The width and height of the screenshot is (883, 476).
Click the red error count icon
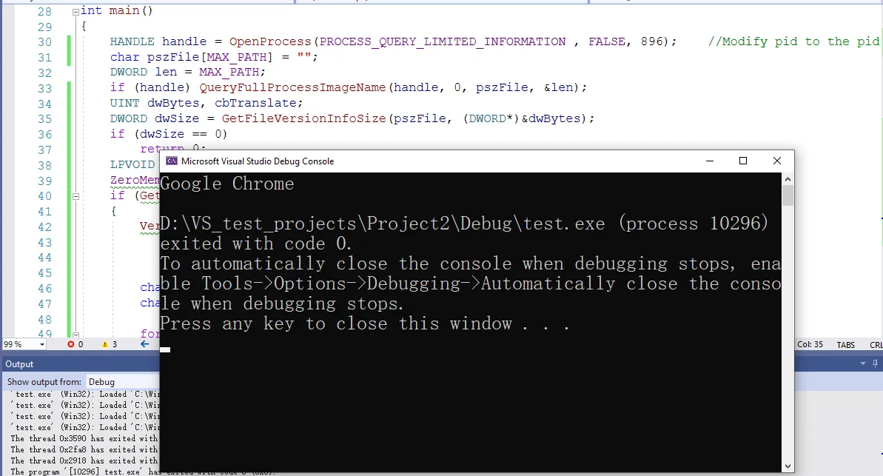[71, 344]
